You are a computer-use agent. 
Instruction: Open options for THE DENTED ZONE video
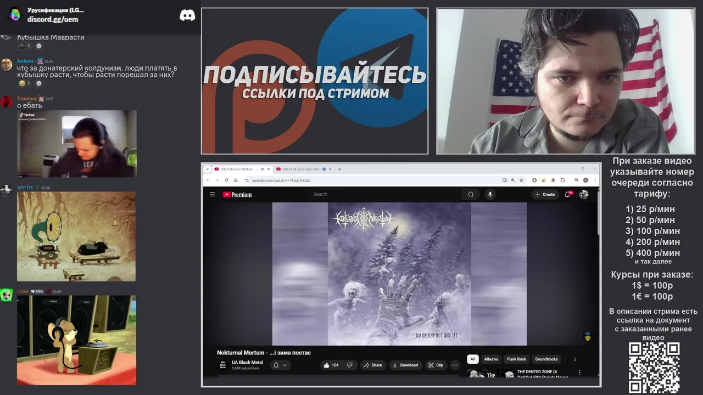click(x=579, y=373)
